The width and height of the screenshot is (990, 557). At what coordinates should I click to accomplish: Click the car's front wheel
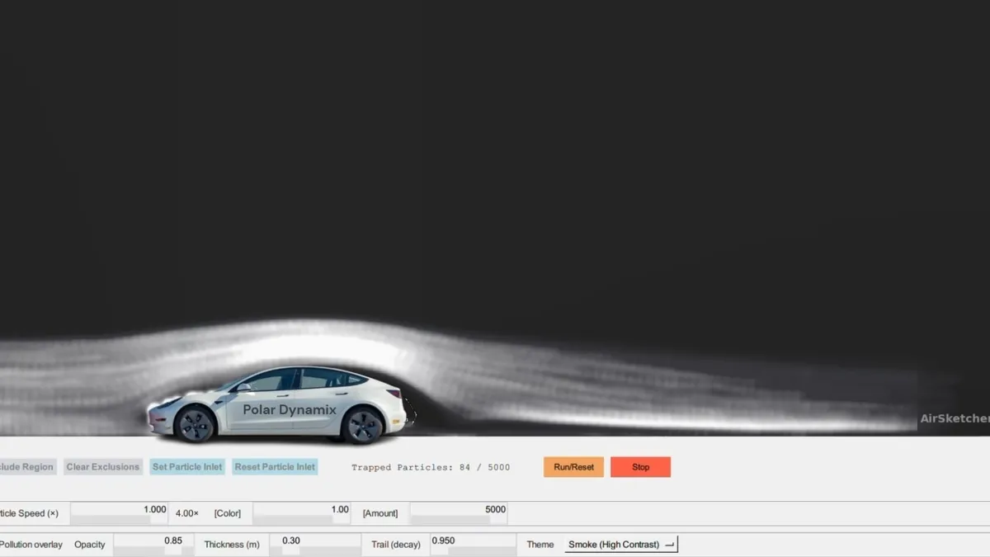click(x=196, y=424)
